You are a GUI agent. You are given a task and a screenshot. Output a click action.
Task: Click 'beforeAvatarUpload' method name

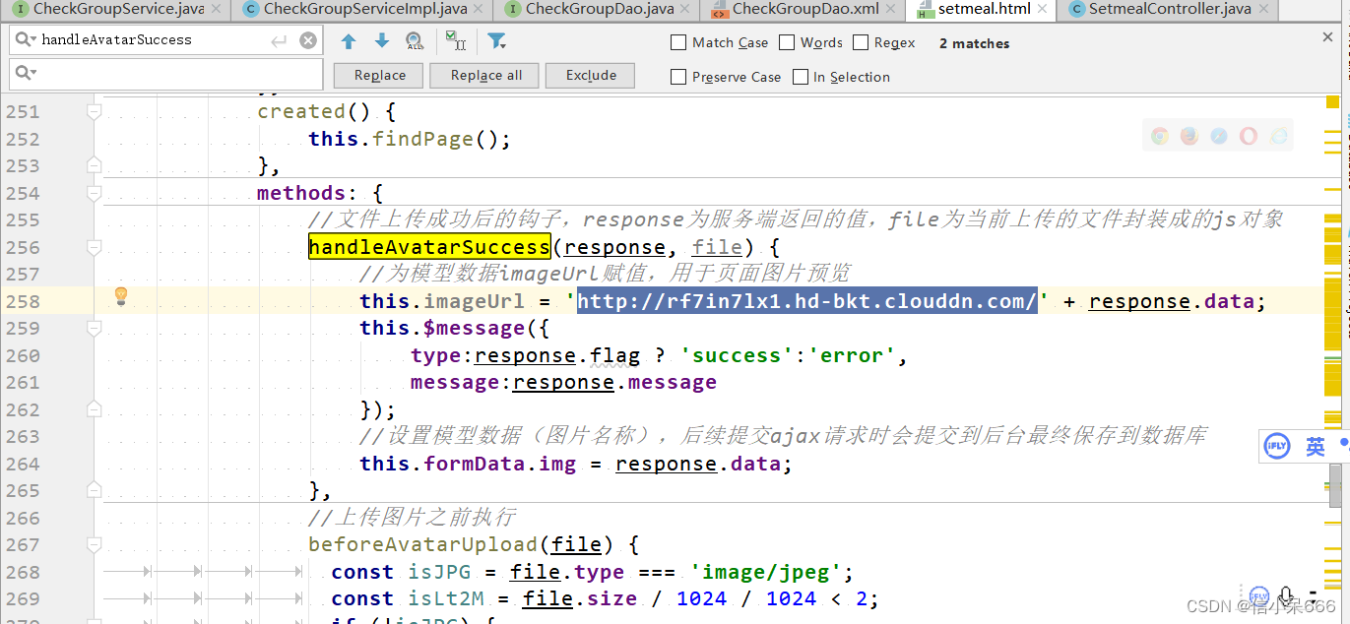pos(422,544)
